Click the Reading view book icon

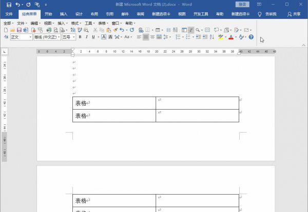point(207,30)
